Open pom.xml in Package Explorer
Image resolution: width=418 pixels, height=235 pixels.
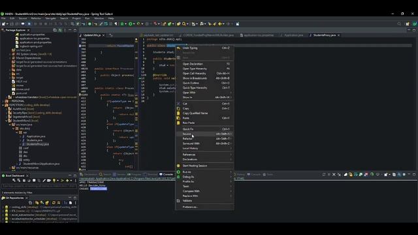(x=22, y=93)
